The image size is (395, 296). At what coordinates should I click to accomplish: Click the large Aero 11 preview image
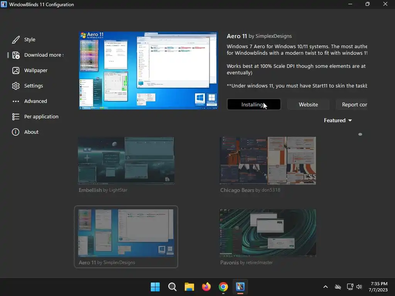pyautogui.click(x=149, y=71)
